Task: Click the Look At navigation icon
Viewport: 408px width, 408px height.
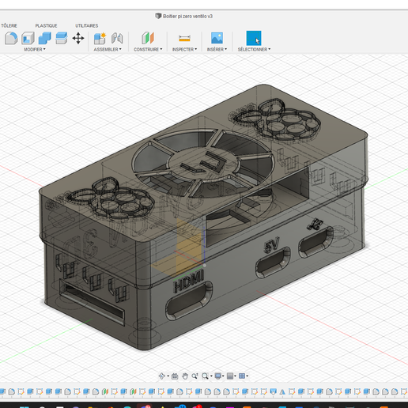Action: [175, 376]
